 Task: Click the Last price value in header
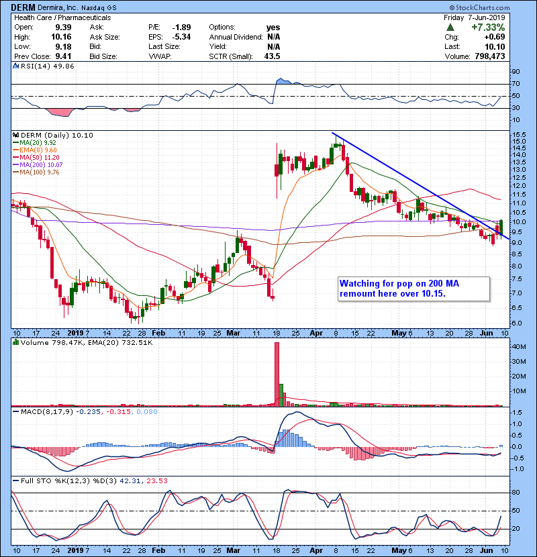[x=495, y=46]
